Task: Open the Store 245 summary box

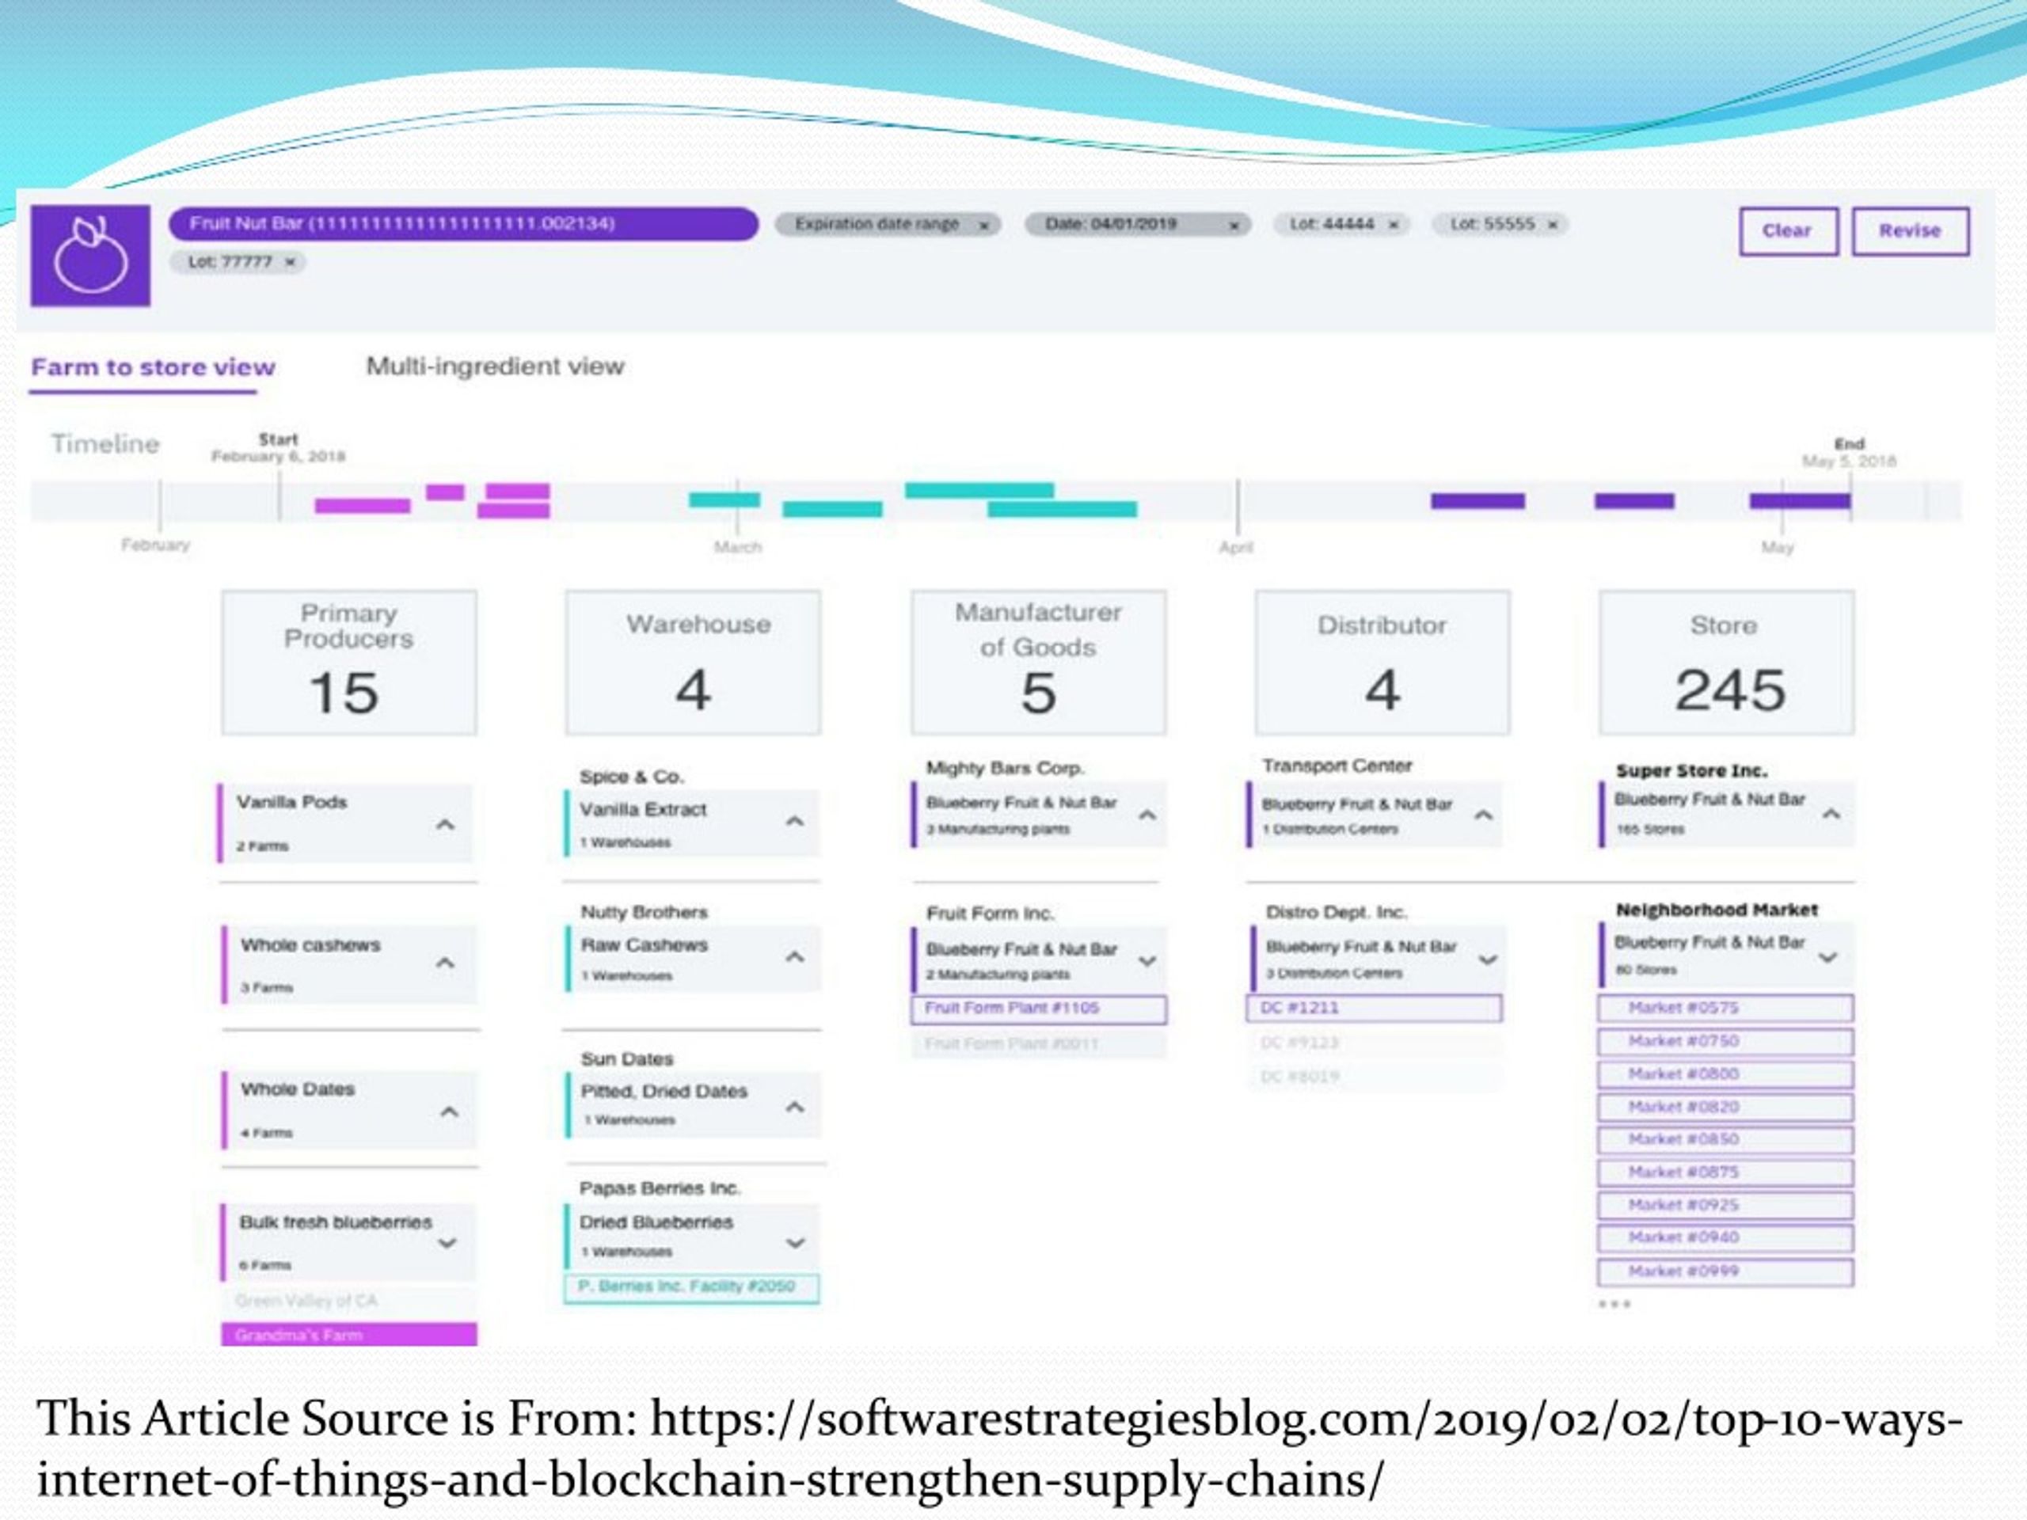Action: pyautogui.click(x=1726, y=663)
